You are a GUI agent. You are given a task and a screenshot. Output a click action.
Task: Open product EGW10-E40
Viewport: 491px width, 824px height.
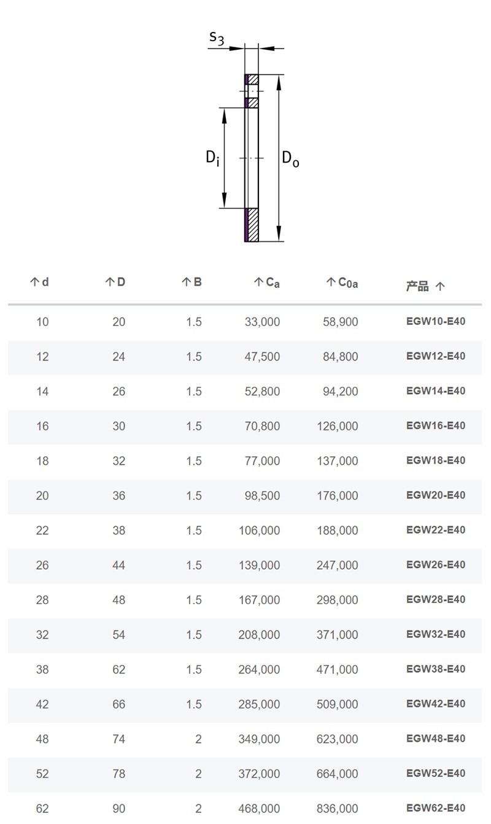[436, 321]
